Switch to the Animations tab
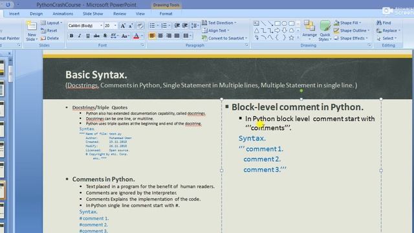The width and height of the screenshot is (414, 233). [63, 14]
